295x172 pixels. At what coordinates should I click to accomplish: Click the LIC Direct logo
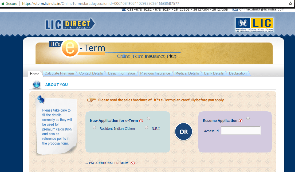coord(70,24)
